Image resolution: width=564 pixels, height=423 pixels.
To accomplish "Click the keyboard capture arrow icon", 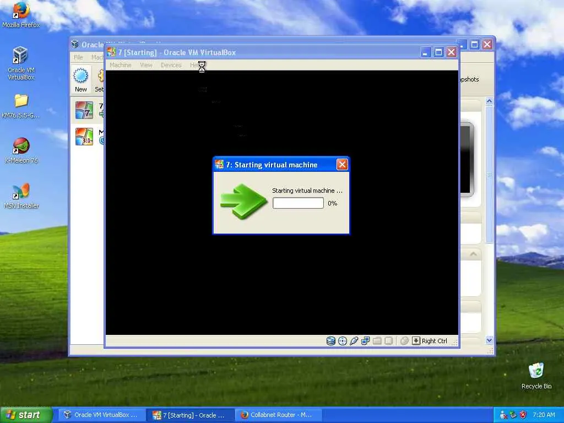I will pos(416,341).
